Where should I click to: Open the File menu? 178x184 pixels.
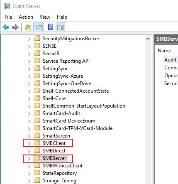click(x=8, y=17)
